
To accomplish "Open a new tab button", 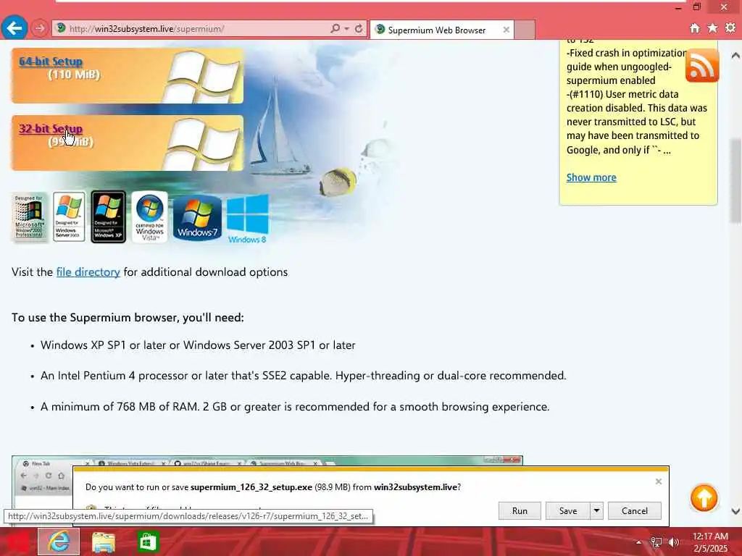I will click(x=525, y=30).
